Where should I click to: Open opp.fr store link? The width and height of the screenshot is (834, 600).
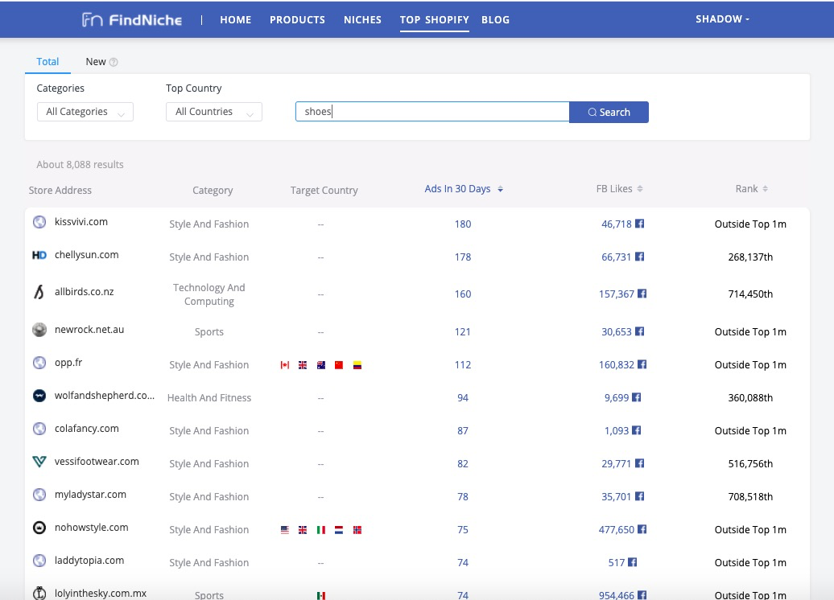pyautogui.click(x=68, y=363)
